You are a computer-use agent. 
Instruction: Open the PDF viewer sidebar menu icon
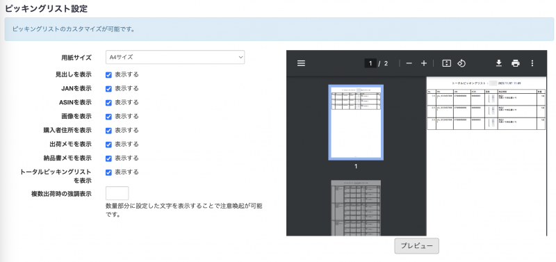tap(301, 63)
